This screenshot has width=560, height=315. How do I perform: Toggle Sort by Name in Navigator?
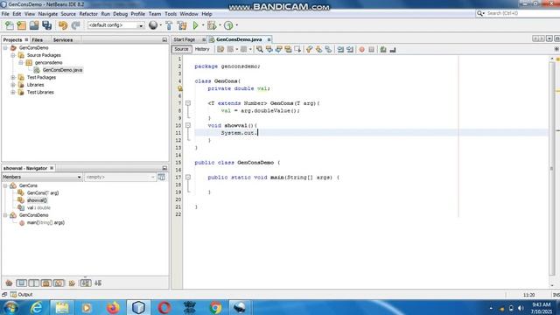click(x=86, y=283)
